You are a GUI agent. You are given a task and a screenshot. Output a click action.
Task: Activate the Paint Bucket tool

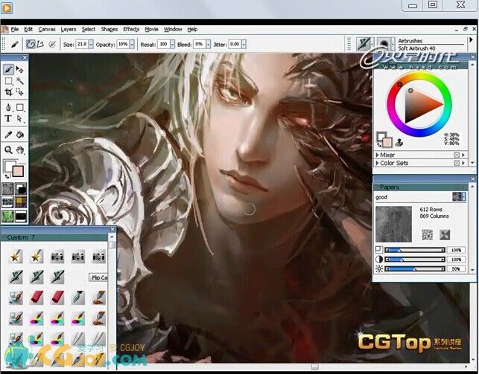(x=20, y=135)
